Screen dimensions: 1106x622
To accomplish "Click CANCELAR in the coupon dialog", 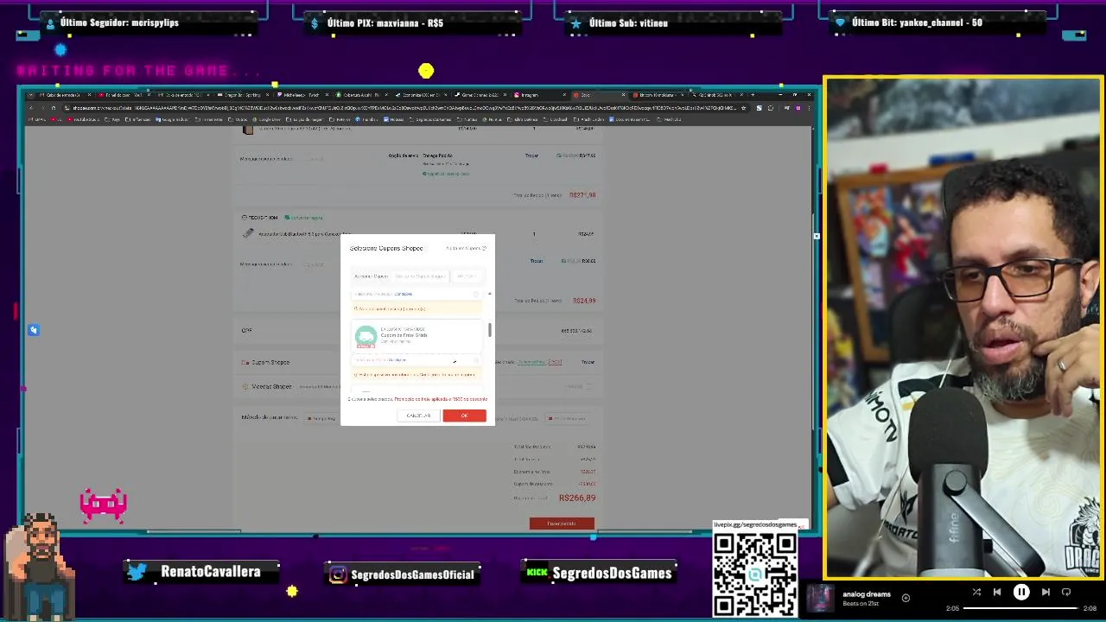I will [418, 416].
